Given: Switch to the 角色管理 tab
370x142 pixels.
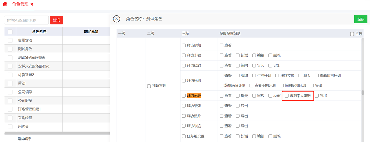Looking at the screenshot, I should [x=20, y=4].
